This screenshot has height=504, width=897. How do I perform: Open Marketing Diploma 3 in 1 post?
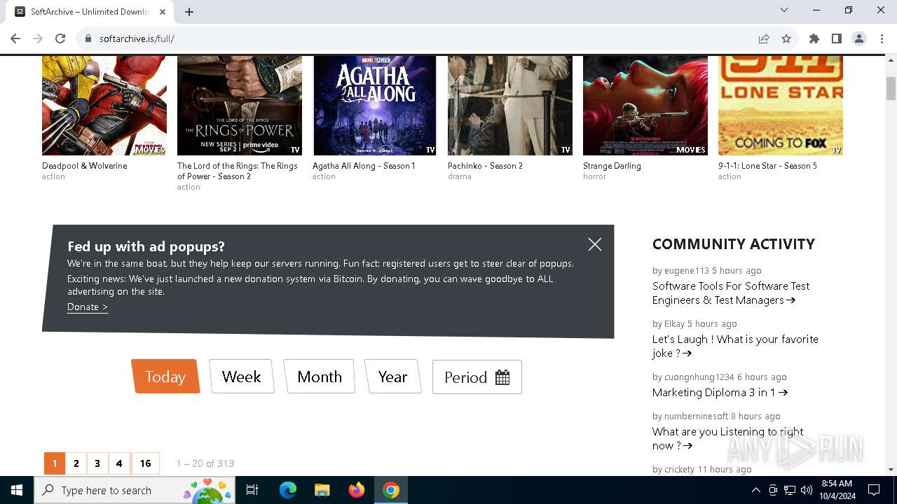pos(720,393)
